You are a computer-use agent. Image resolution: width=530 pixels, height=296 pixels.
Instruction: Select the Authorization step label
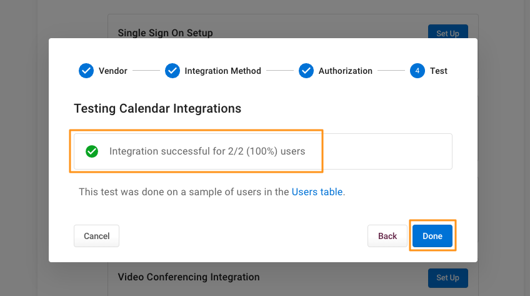[x=346, y=71]
